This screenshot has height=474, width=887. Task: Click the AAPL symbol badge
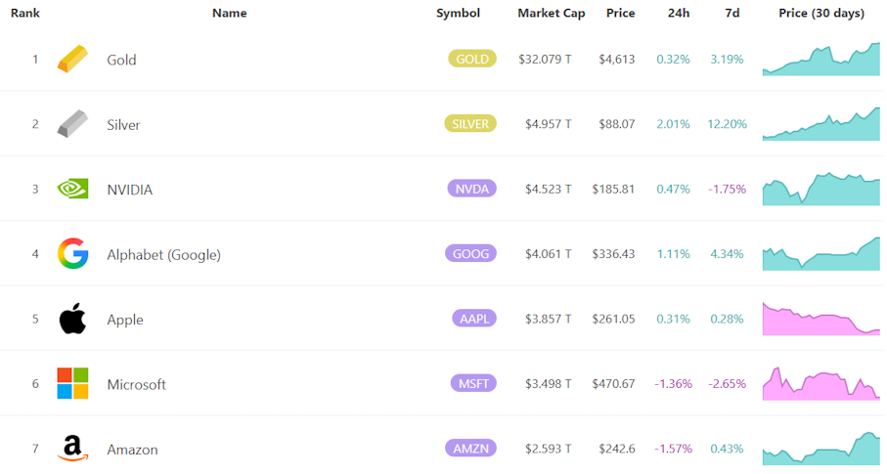click(x=474, y=319)
